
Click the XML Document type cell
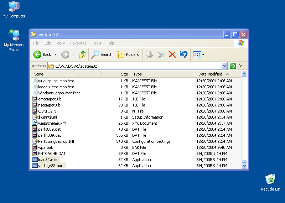click(x=145, y=123)
